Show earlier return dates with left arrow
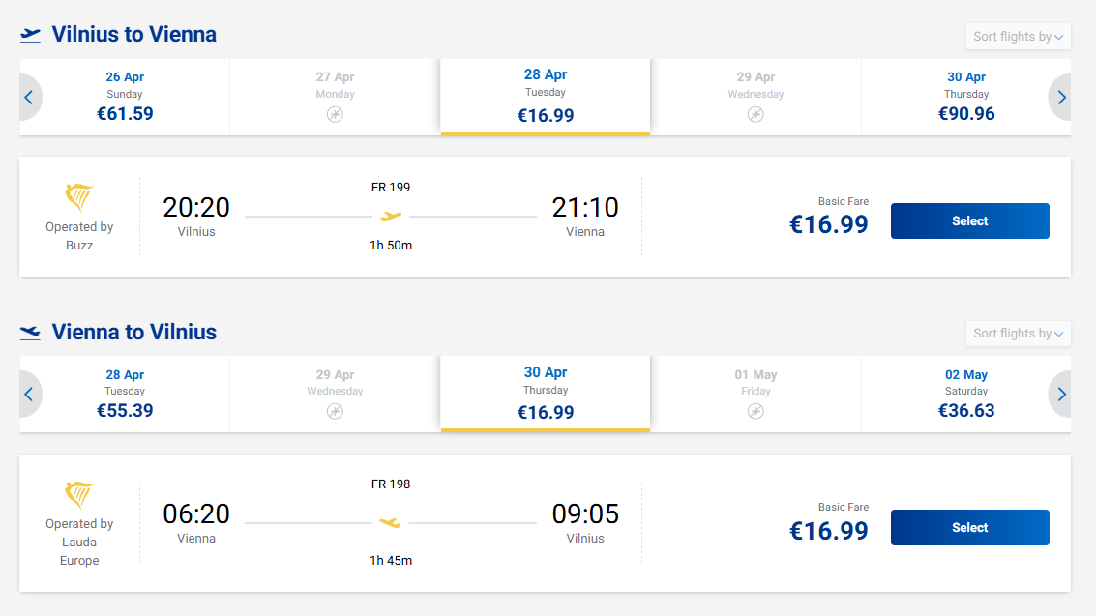The width and height of the screenshot is (1096, 616). [29, 395]
